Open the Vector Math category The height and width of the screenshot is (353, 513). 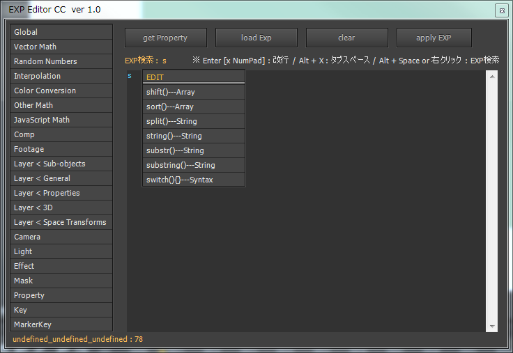(61, 47)
